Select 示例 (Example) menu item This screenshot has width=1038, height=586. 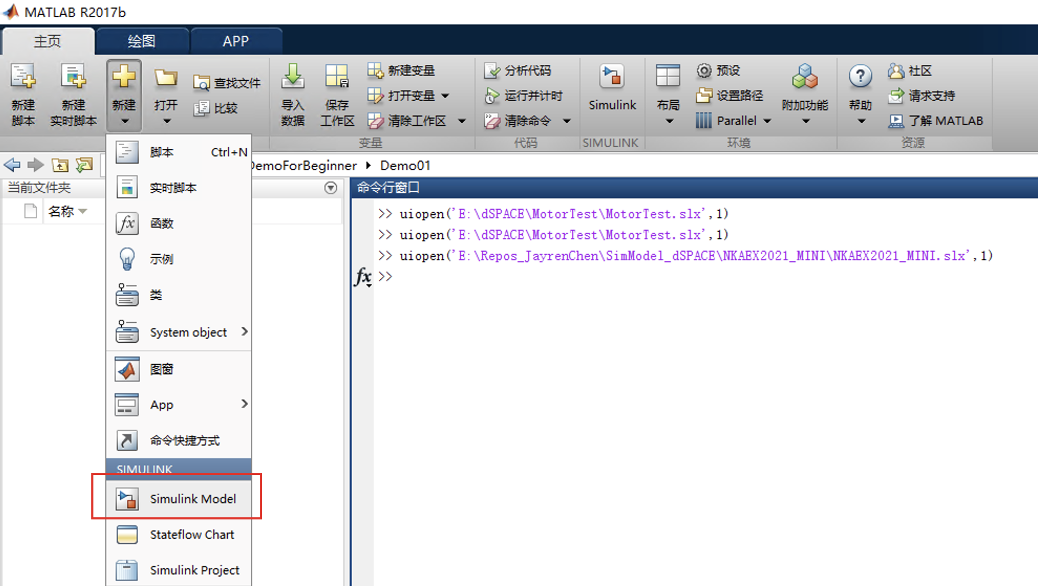(179, 259)
